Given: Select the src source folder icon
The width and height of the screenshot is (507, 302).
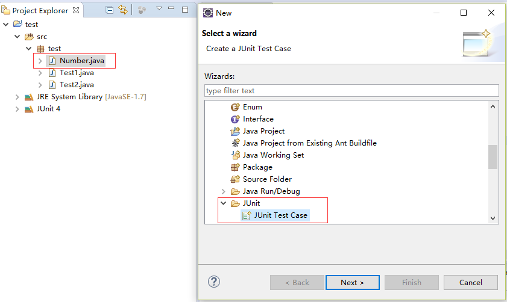Looking at the screenshot, I should pyautogui.click(x=29, y=37).
